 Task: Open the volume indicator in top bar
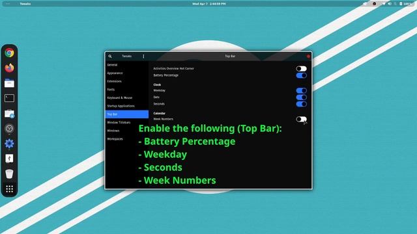coord(390,4)
